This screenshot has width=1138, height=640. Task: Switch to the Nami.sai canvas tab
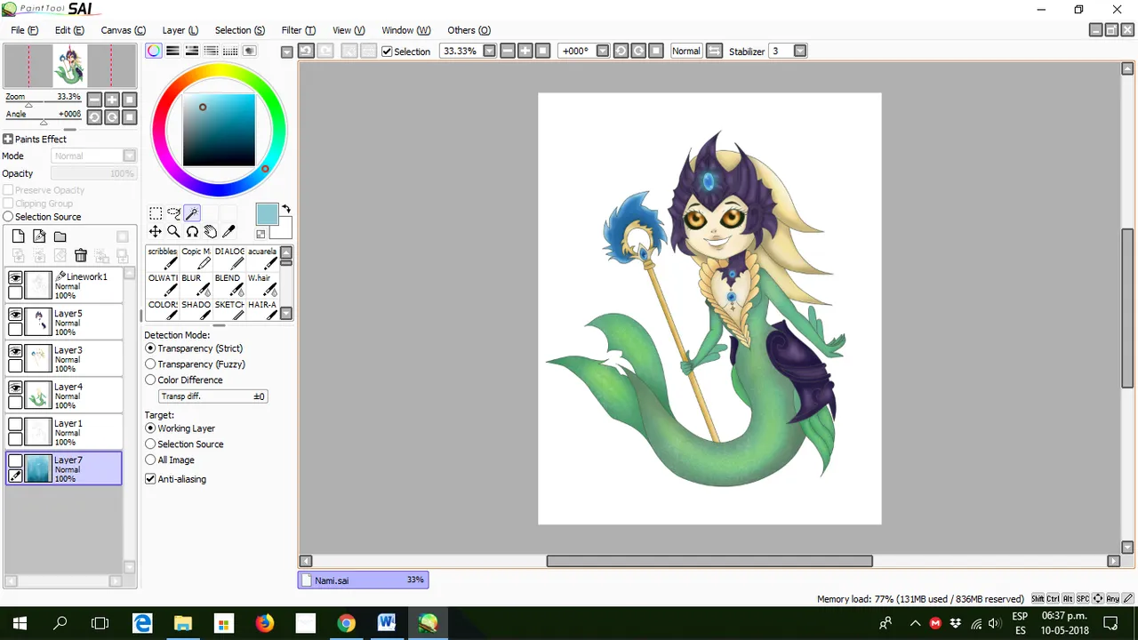(363, 580)
